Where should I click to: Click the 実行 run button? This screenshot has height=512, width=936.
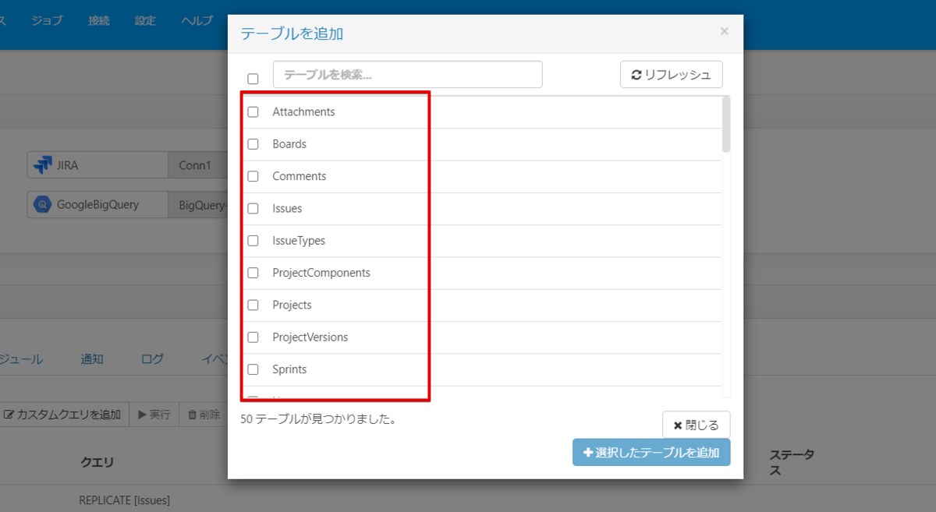click(154, 415)
